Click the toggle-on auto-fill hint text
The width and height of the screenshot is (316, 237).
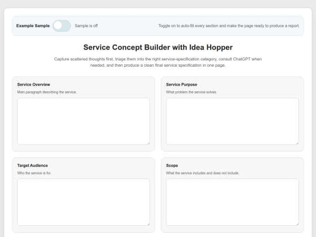(229, 26)
